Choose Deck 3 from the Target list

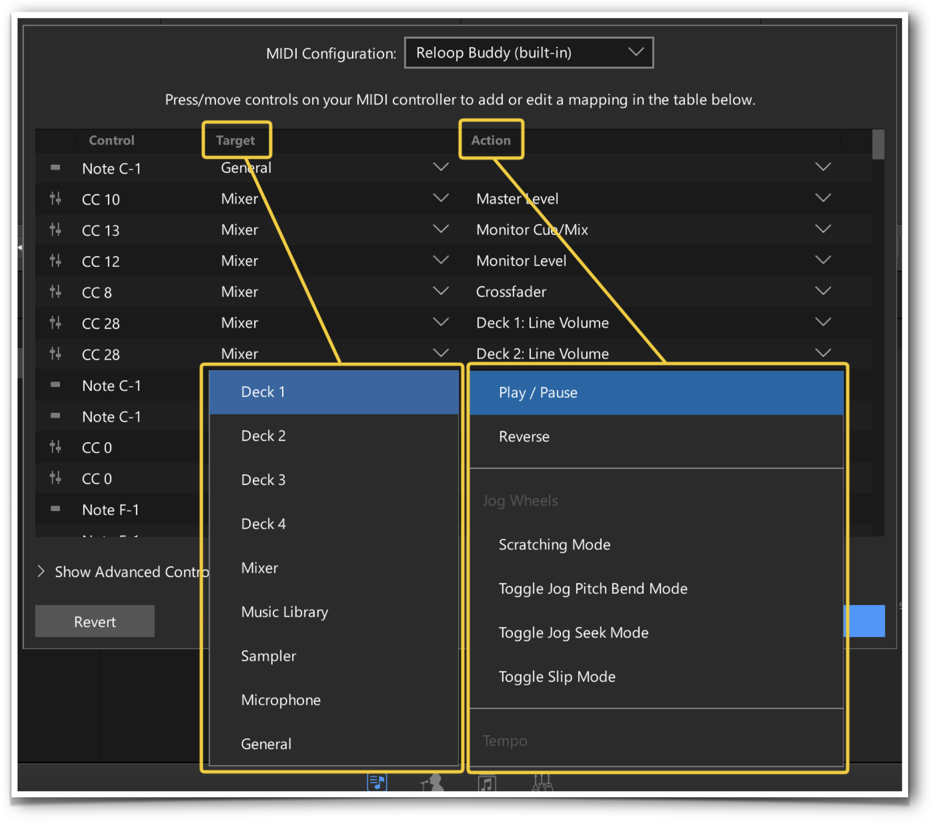point(334,480)
